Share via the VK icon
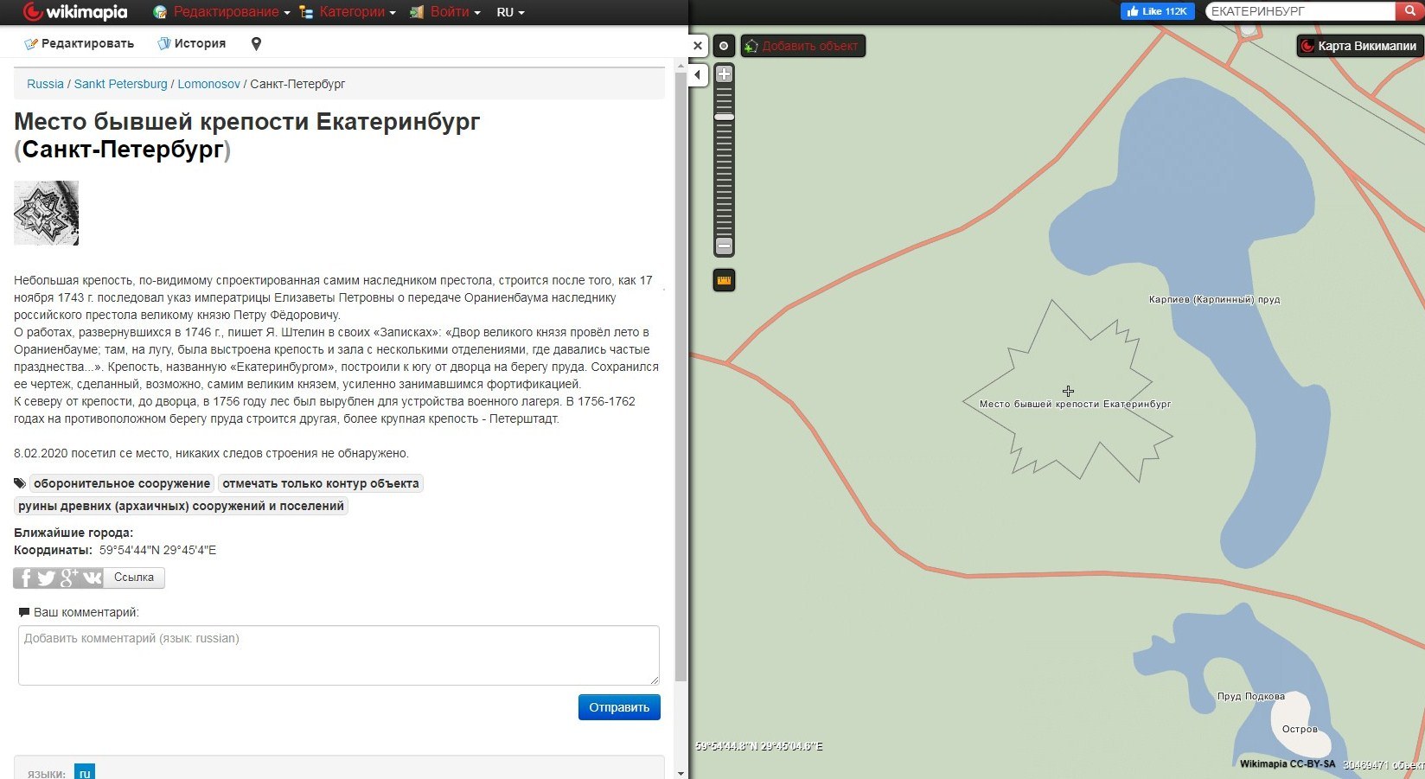1425x779 pixels. pyautogui.click(x=92, y=578)
